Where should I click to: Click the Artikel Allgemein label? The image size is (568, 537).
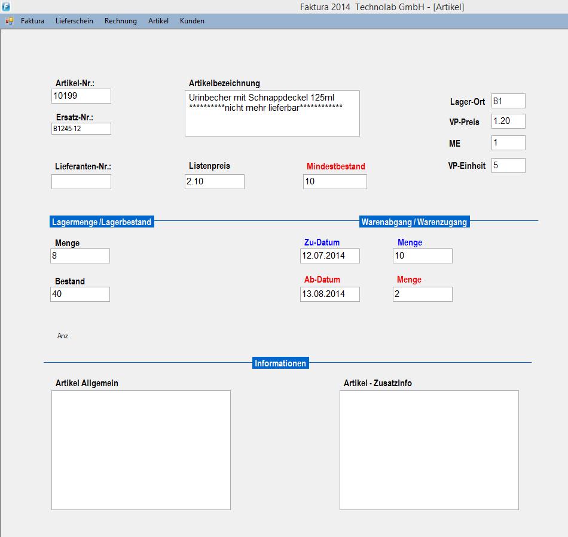(x=87, y=383)
